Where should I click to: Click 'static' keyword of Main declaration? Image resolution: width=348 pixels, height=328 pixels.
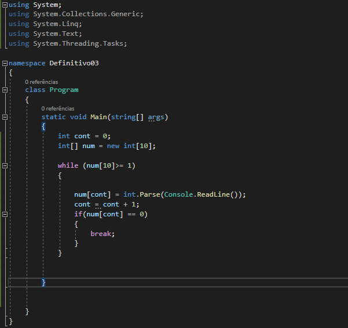click(x=53, y=117)
